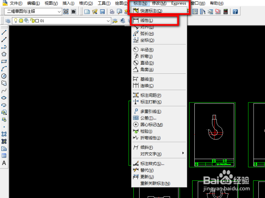The width and height of the screenshot is (265, 198).
Task: Expand the layer 01 dropdown arrow
Action: 108,21
